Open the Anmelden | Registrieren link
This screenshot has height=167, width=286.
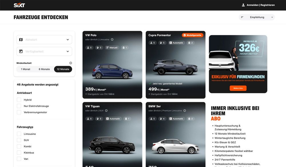click(261, 5)
